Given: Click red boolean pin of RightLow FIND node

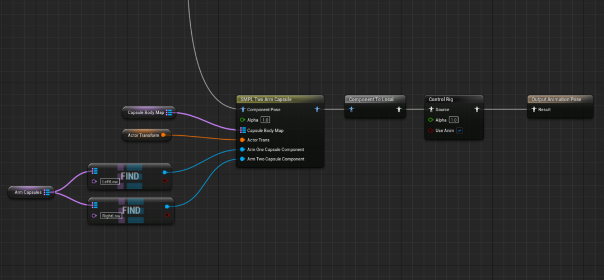Looking at the screenshot, I should click(167, 215).
